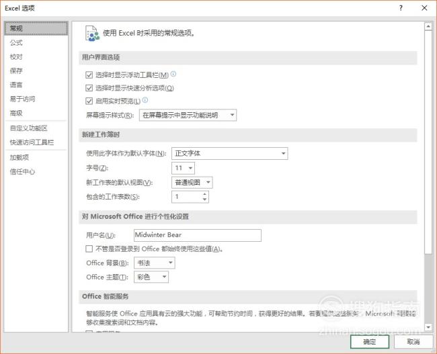The image size is (437, 354).
Task: Open 加载项 settings
Action: [36, 157]
